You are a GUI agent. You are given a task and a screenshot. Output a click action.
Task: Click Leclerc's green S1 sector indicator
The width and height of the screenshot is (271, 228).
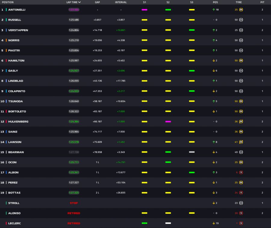(145, 223)
